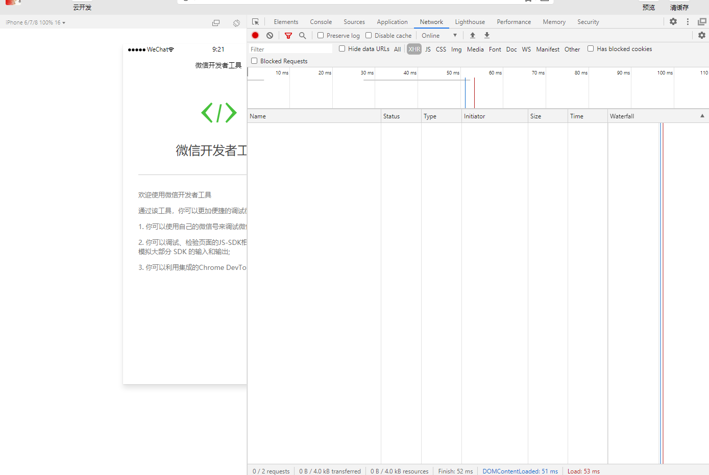
Task: Switch to the Security tab
Action: [x=588, y=22]
